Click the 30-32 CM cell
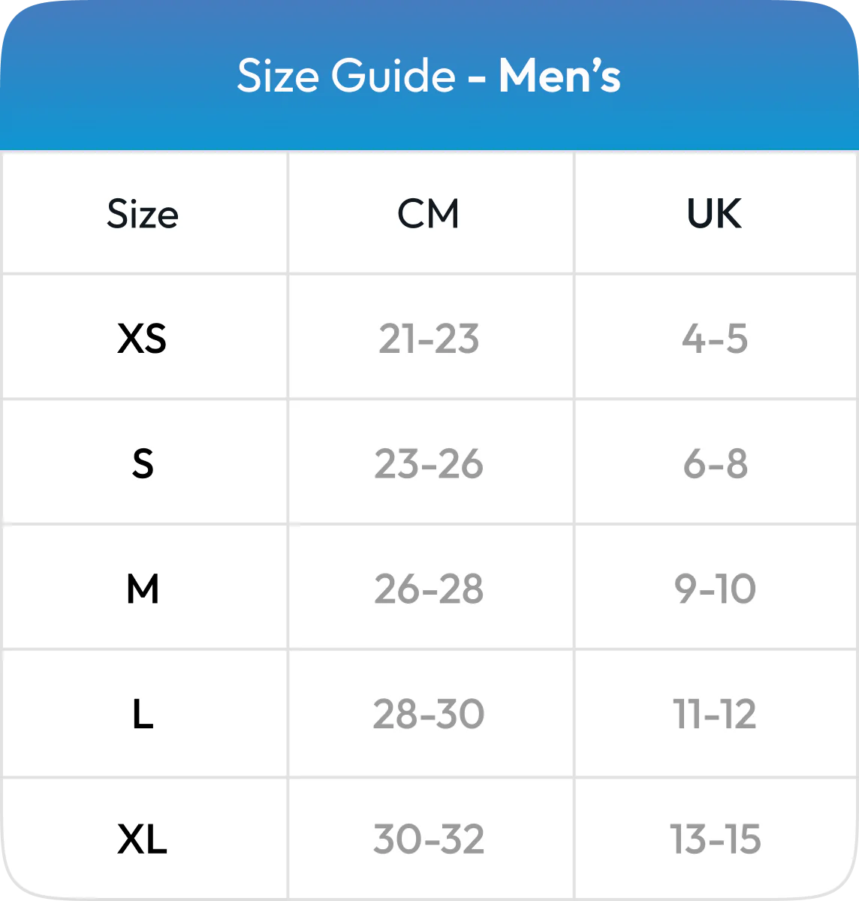The image size is (859, 901). (429, 839)
